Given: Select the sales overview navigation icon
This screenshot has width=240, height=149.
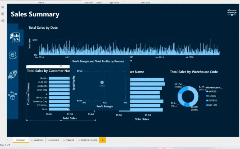Looking at the screenshot, I should (15, 38).
